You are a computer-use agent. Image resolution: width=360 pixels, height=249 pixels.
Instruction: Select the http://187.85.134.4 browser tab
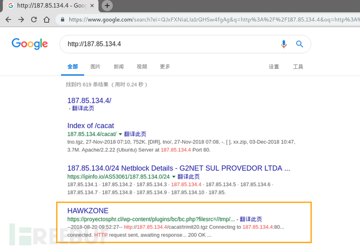click(51, 6)
